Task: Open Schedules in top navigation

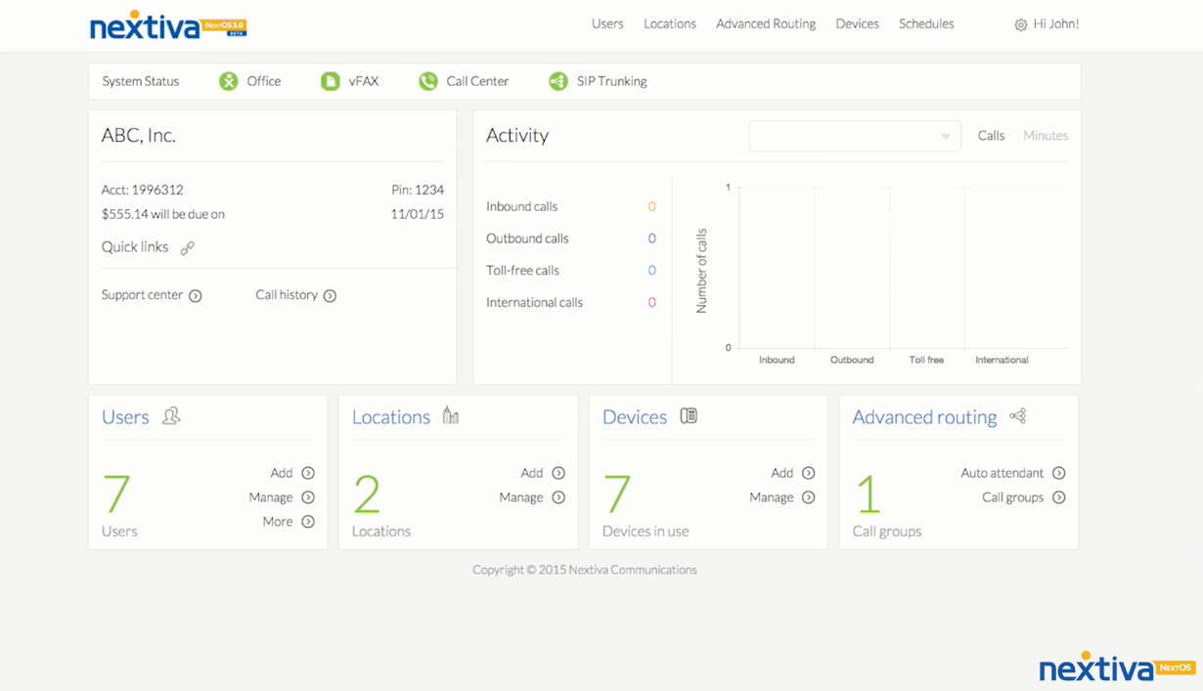Action: pos(925,23)
